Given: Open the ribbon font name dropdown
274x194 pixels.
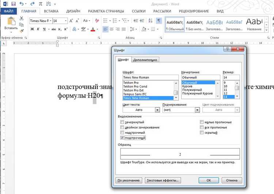Looking at the screenshot, I should pyautogui.click(x=50, y=21).
